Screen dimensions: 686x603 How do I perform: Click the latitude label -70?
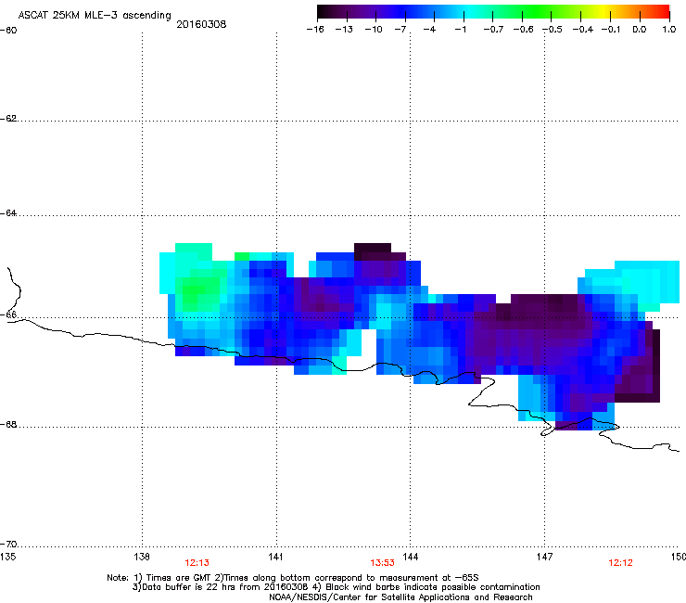[x=8, y=545]
